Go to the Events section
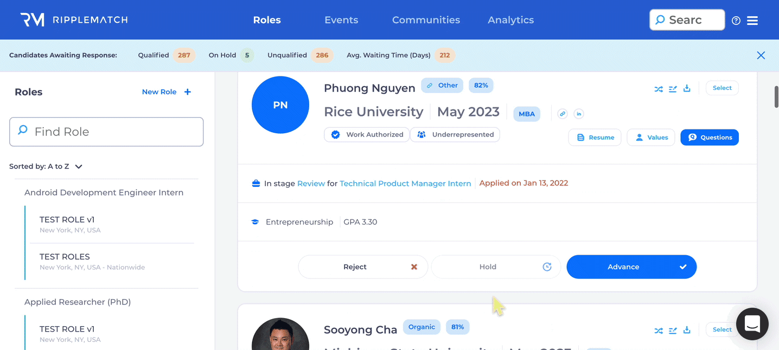 [x=341, y=20]
